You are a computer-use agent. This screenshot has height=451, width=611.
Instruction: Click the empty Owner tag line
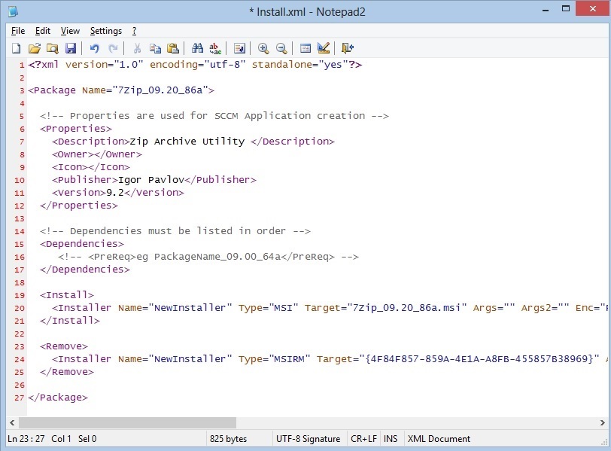click(x=97, y=154)
